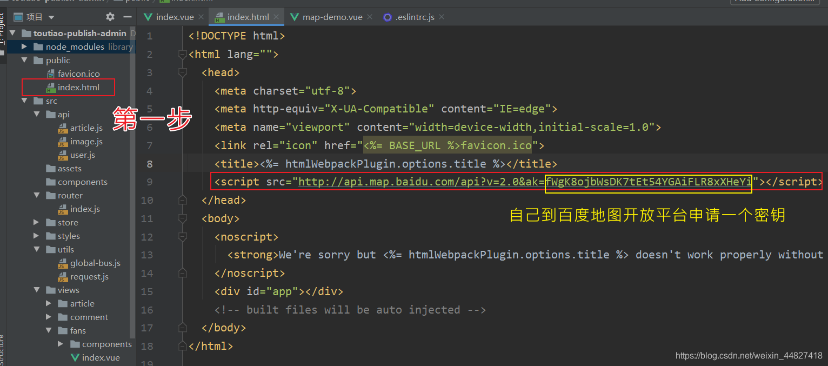This screenshot has height=366, width=828.
Task: Close the .eslintrc.js tab
Action: [442, 17]
